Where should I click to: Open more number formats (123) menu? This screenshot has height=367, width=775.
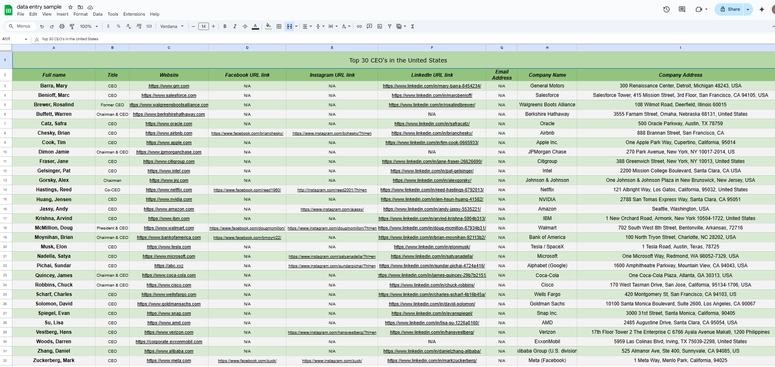tap(149, 26)
